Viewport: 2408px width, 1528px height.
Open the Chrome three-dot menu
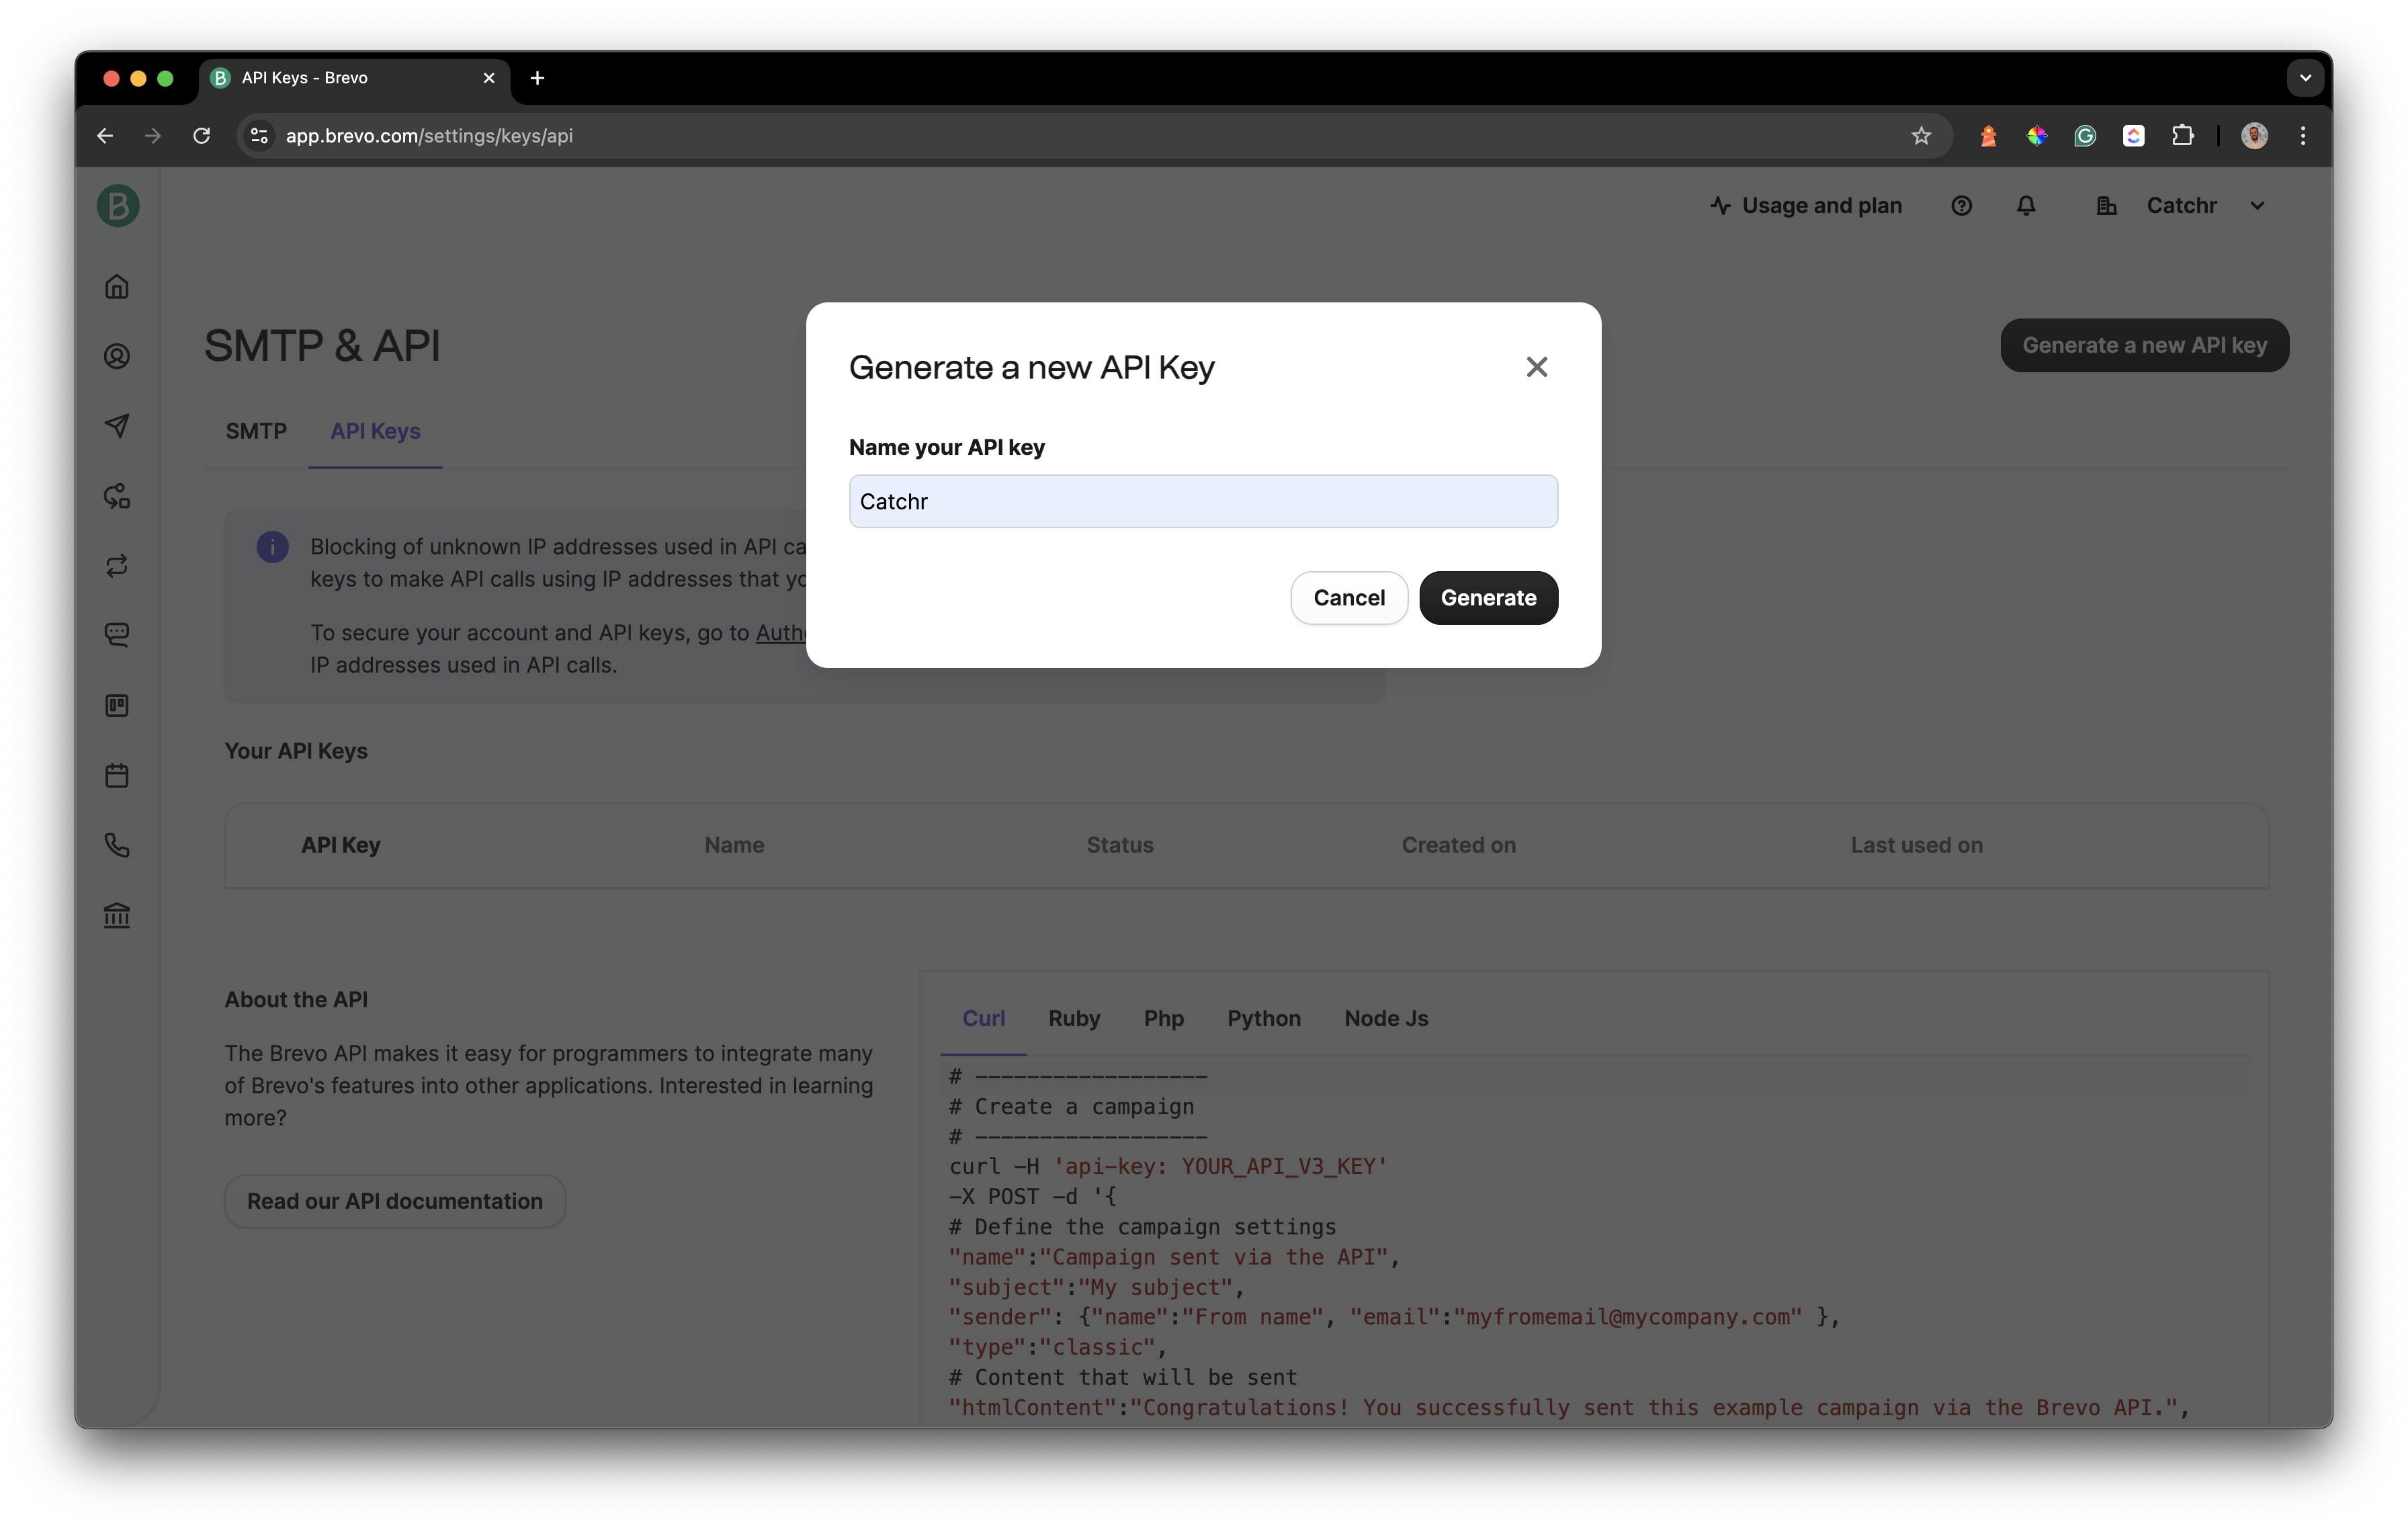pos(2303,136)
